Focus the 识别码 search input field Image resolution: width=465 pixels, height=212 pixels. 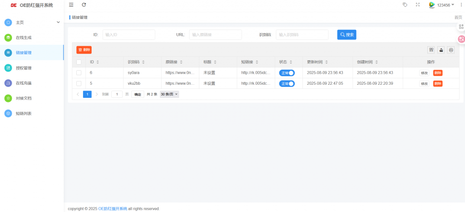click(302, 34)
